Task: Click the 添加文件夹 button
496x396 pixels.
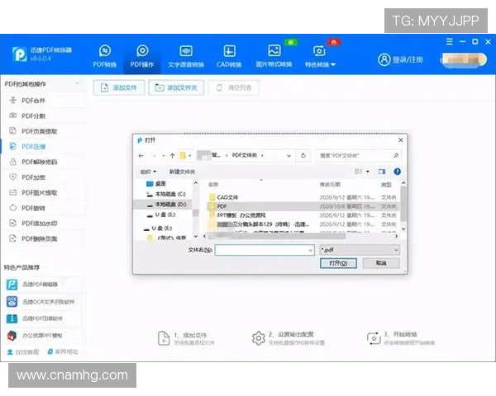Action: [177, 87]
